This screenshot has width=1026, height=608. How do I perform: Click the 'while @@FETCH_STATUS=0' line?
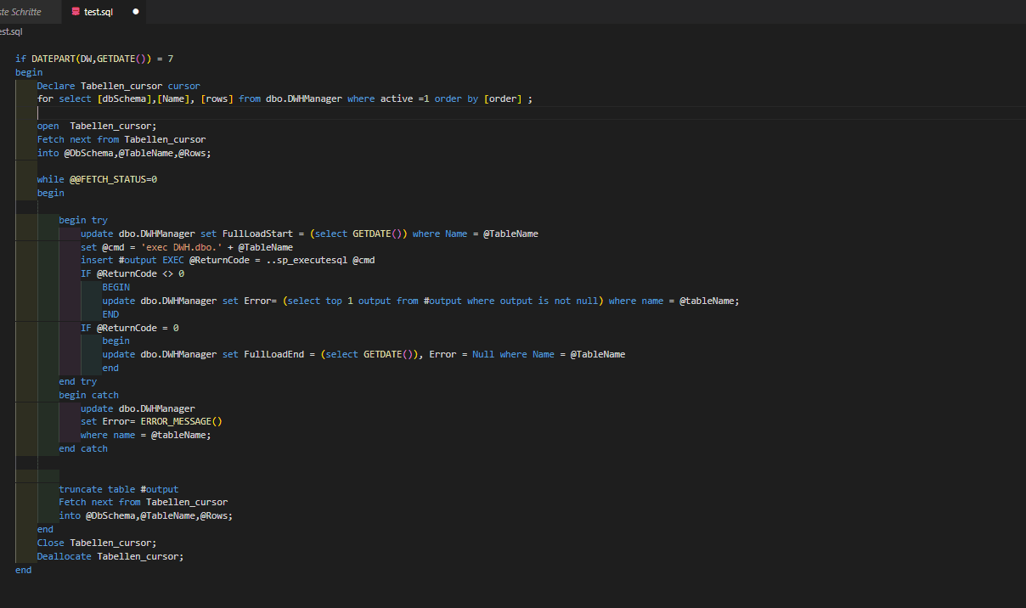pyautogui.click(x=97, y=179)
